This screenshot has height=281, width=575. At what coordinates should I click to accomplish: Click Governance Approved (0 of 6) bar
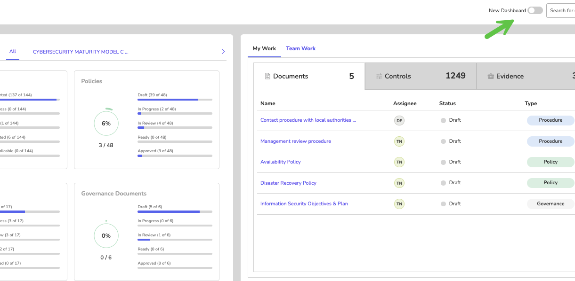(x=175, y=268)
